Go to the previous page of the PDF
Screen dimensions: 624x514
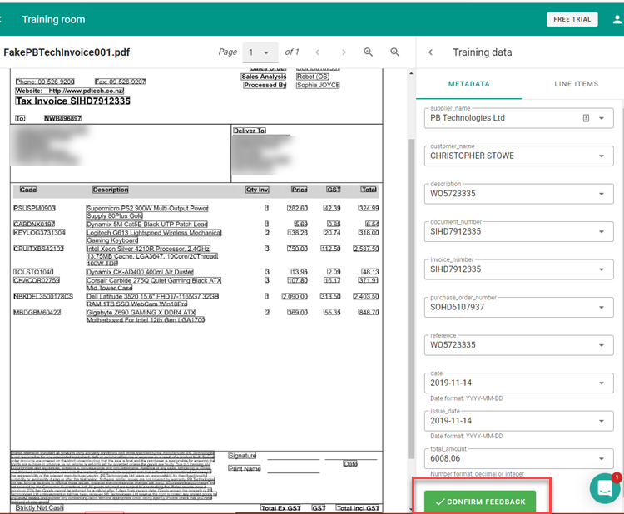(318, 52)
